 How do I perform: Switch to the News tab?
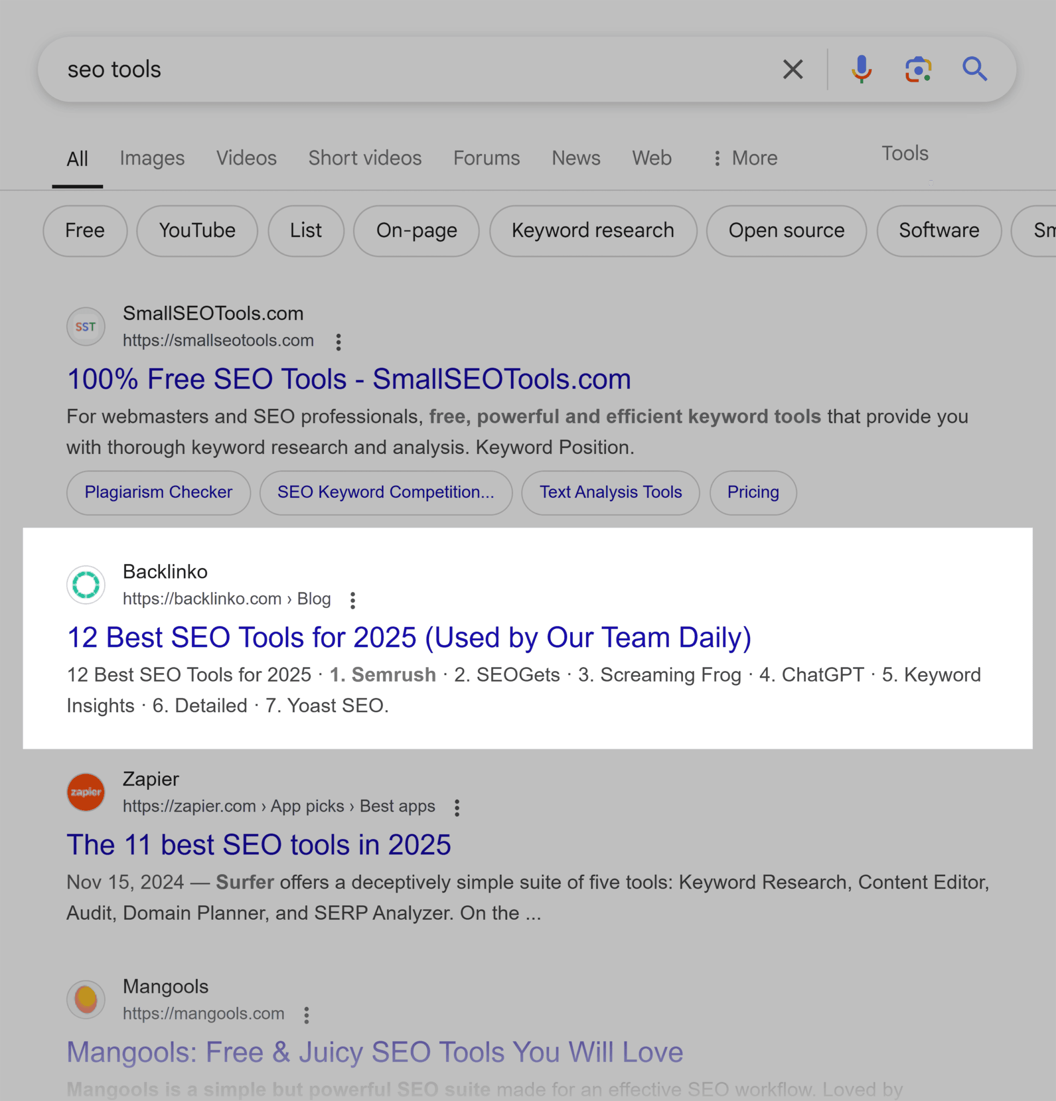click(x=576, y=158)
